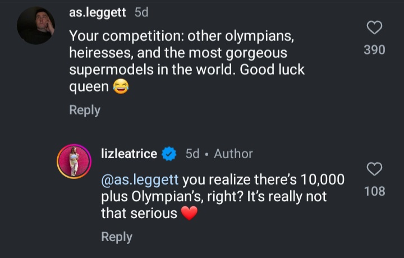
Task: Click the 5d timestamp beside lizleatrice
Action: [x=192, y=154]
